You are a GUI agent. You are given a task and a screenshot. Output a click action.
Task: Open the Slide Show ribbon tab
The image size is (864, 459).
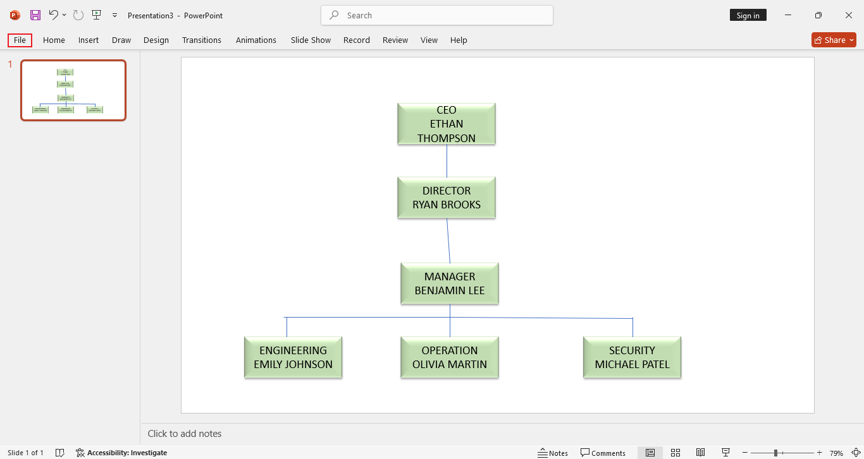[x=311, y=40]
